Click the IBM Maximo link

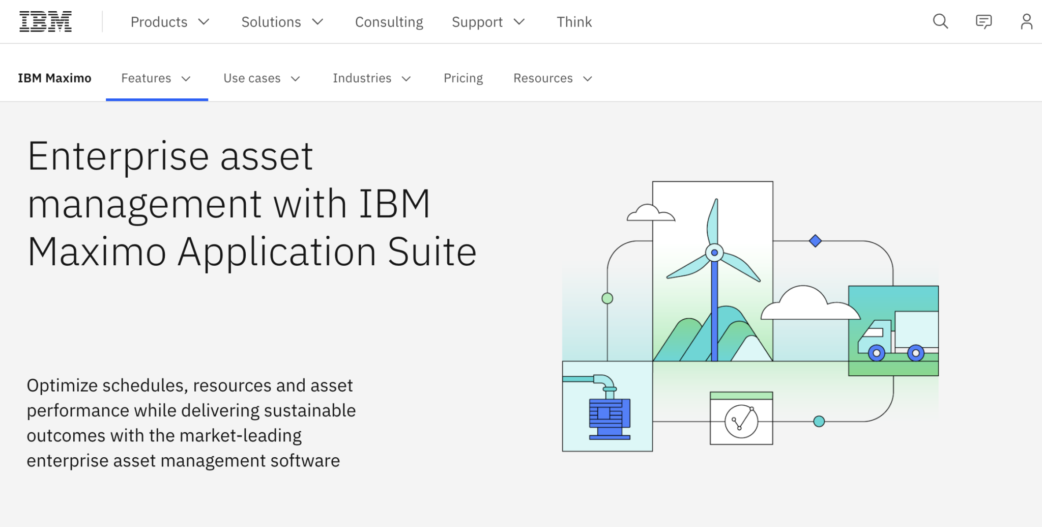click(x=54, y=78)
